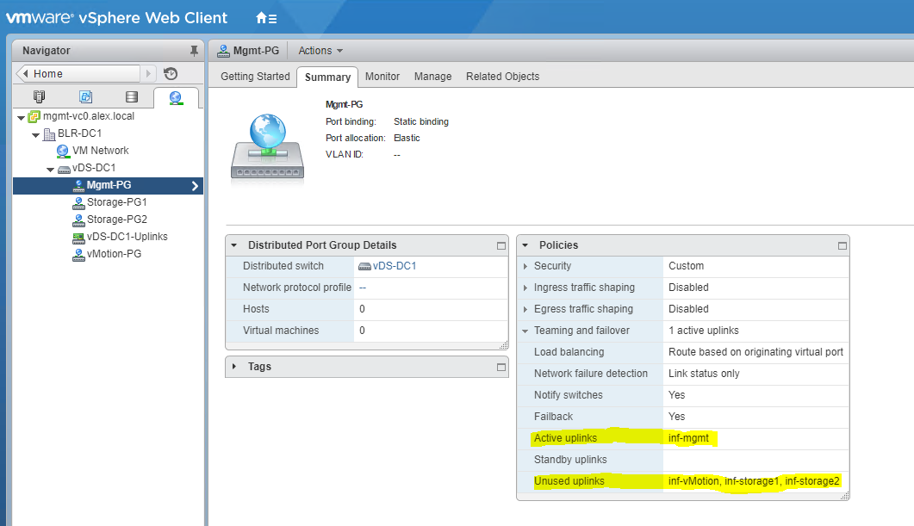Image resolution: width=914 pixels, height=526 pixels.
Task: Minimize the Distributed Port Group Details panel
Action: [501, 245]
